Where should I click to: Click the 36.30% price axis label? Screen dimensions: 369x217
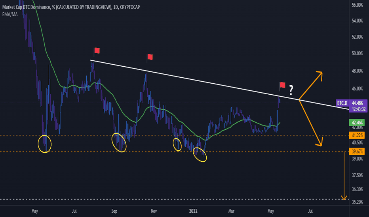[357, 189]
